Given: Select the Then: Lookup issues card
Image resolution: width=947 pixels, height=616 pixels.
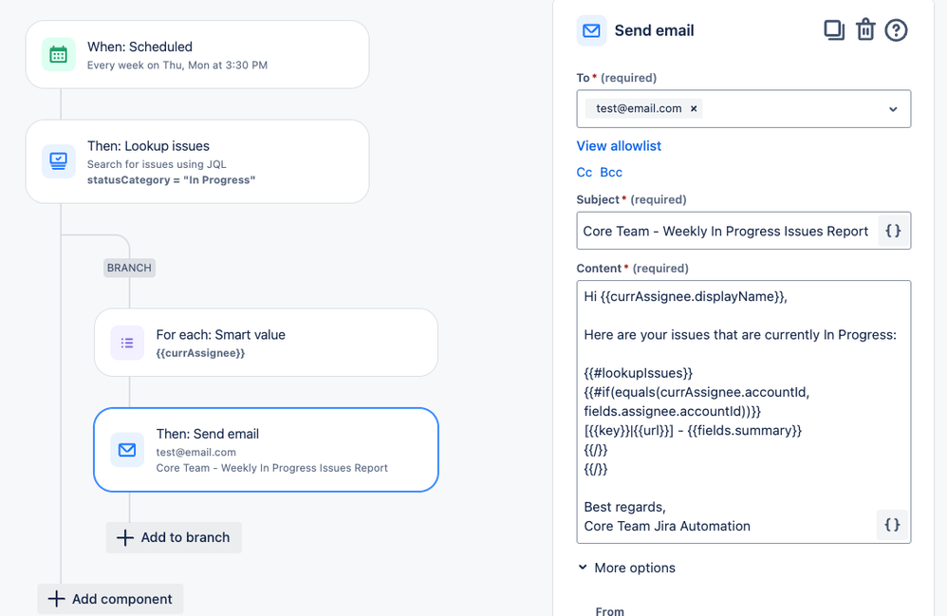Looking at the screenshot, I should click(197, 161).
